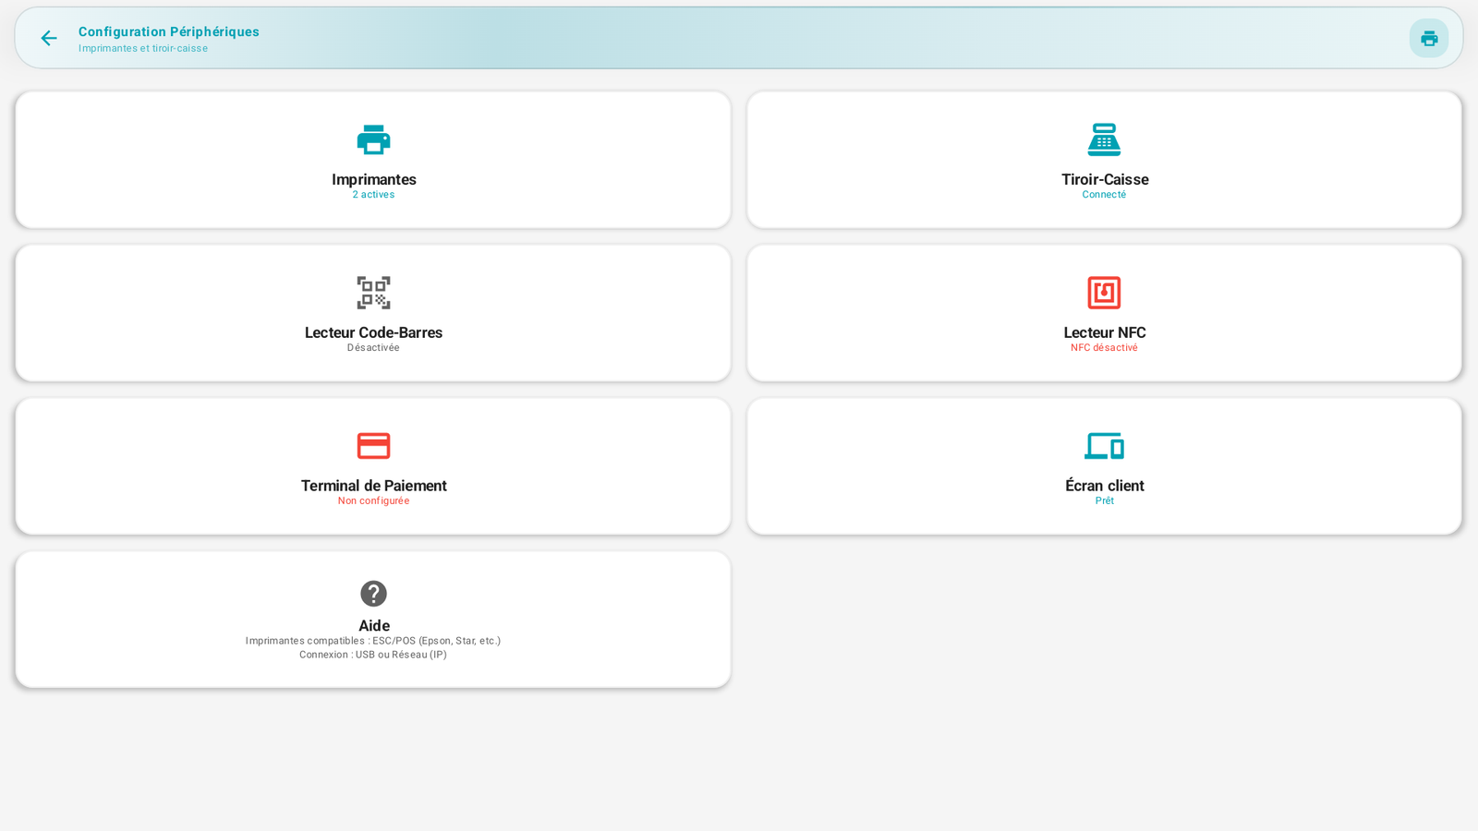Viewport: 1478px width, 831px height.
Task: Click the 'Non configurée' status text
Action: 373,501
